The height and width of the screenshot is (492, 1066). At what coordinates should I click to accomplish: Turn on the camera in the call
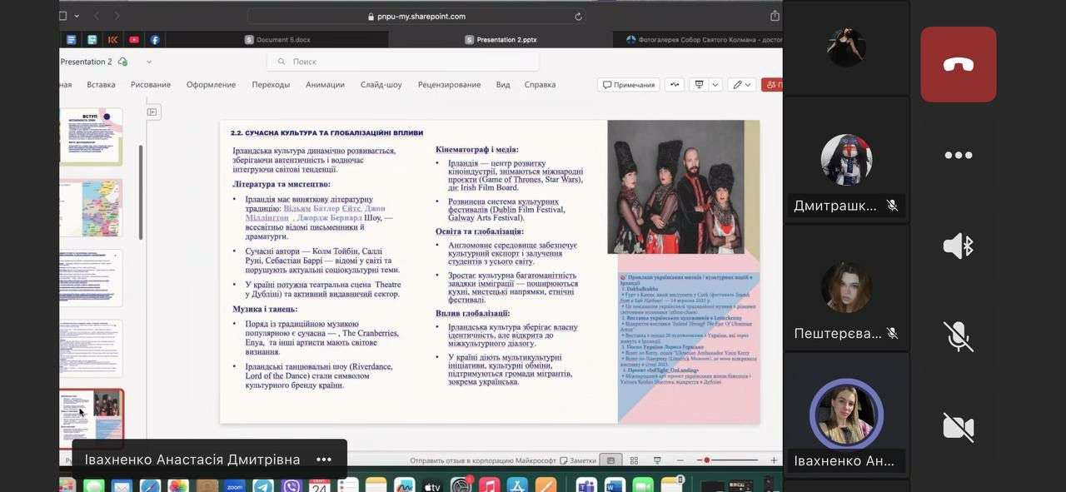click(x=958, y=427)
